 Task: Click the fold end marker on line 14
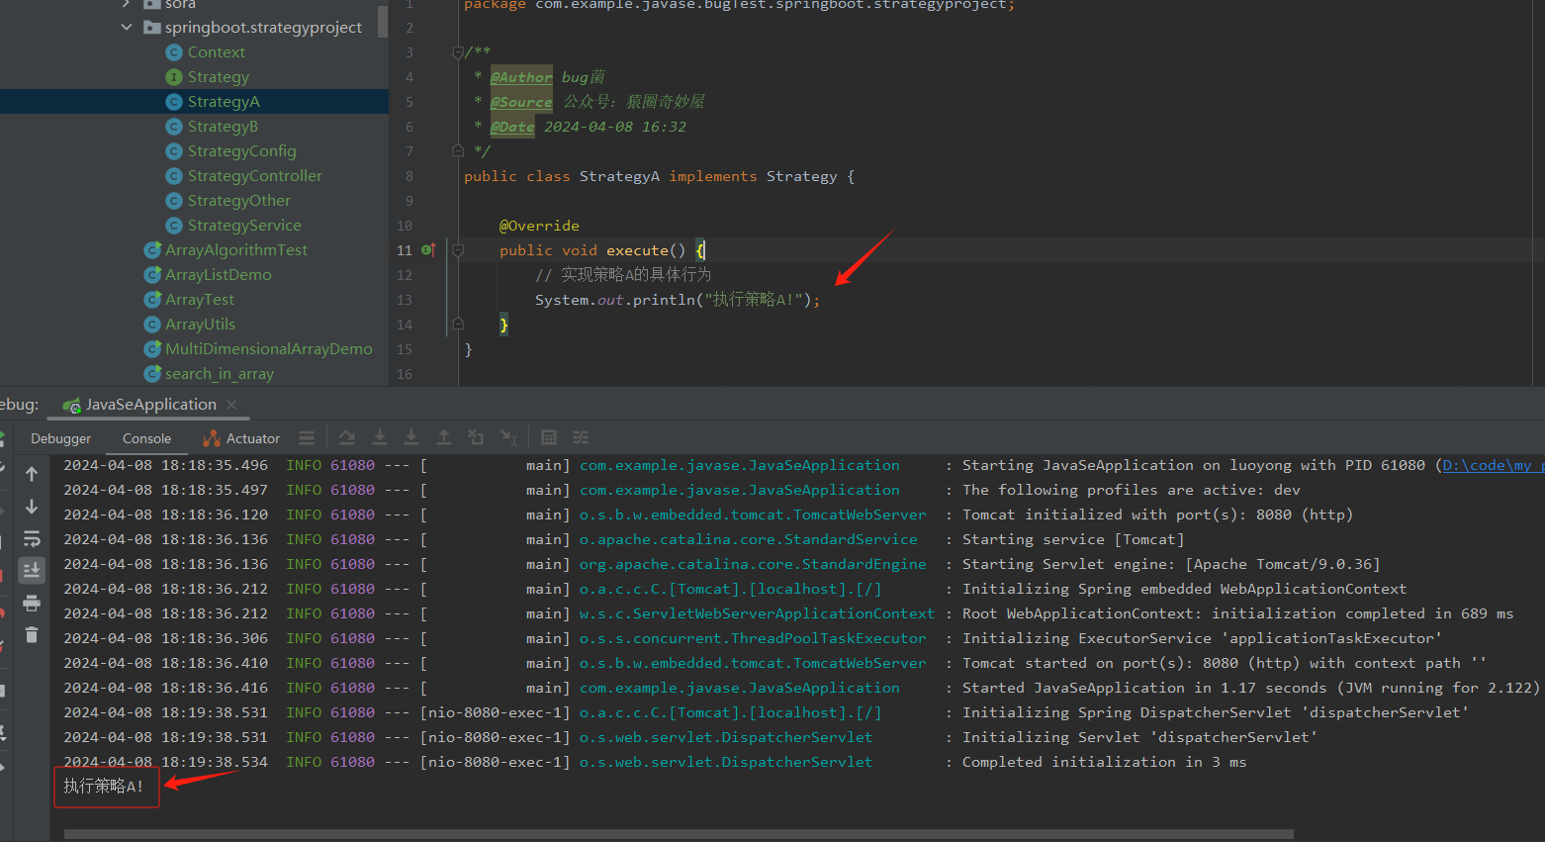[458, 325]
